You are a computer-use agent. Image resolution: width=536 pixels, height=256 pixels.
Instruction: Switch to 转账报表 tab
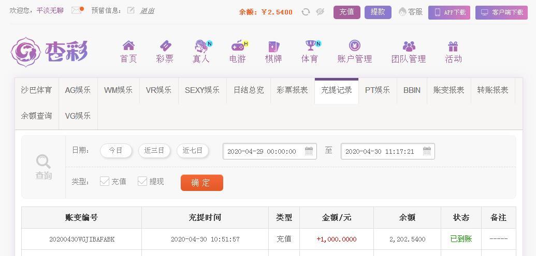[x=492, y=90]
